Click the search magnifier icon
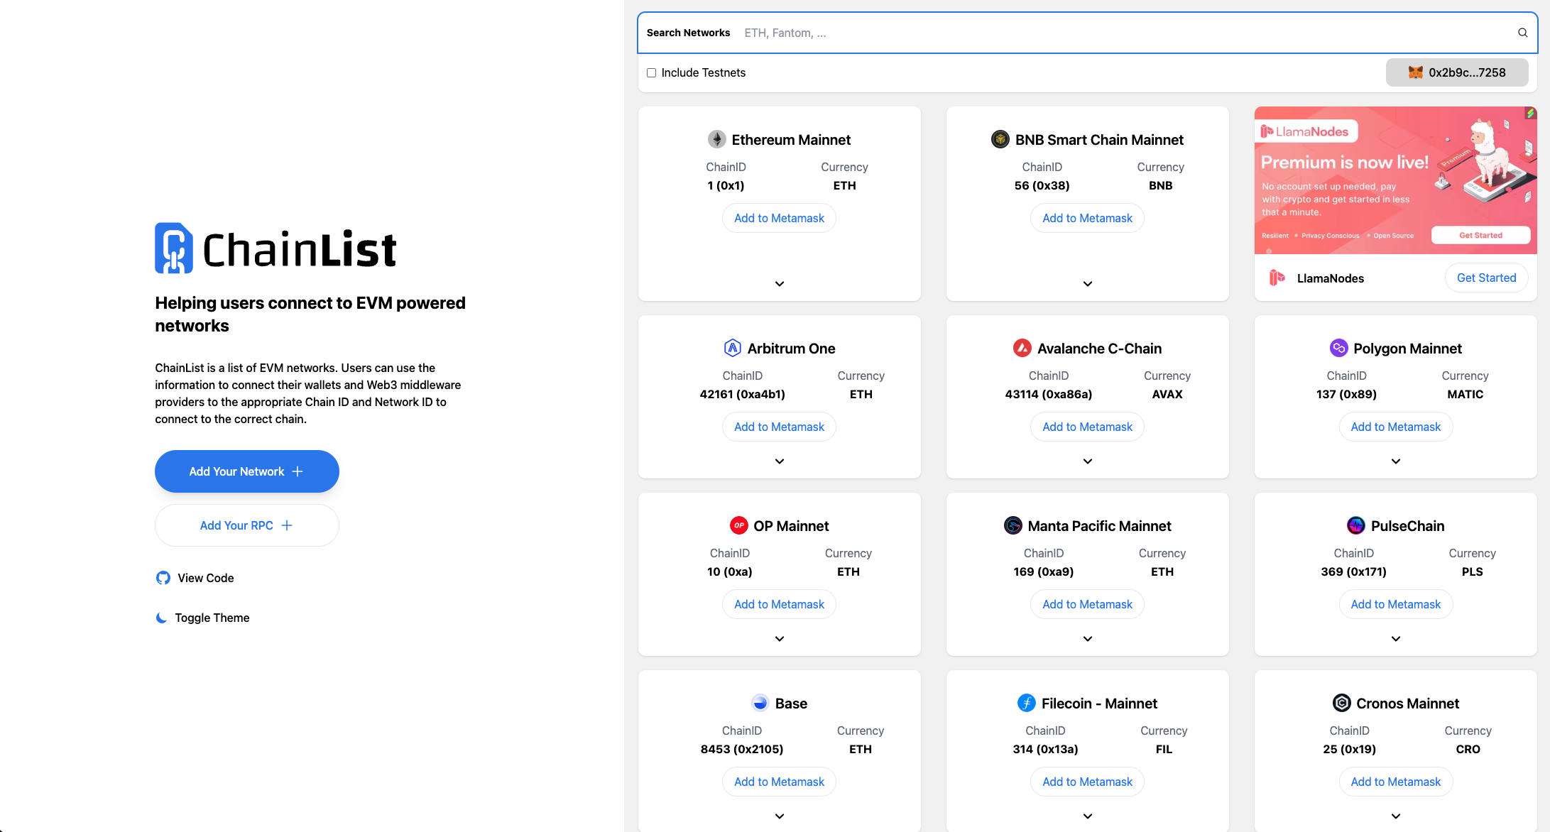Viewport: 1550px width, 832px height. pyautogui.click(x=1522, y=33)
